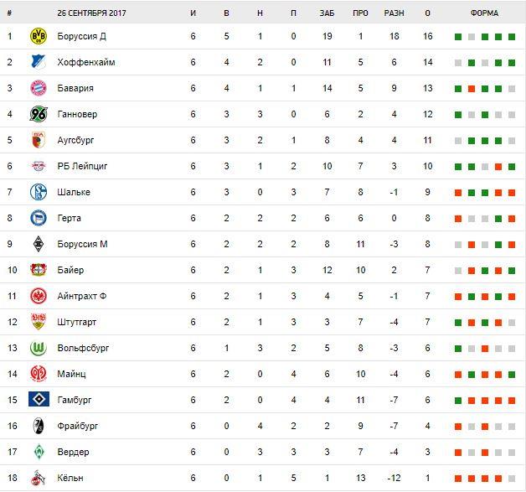526x492 pixels.
Task: Click the ФОРМА column header
Action: point(484,13)
